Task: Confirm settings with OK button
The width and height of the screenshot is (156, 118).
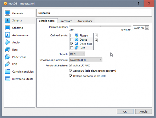Action: point(125,111)
